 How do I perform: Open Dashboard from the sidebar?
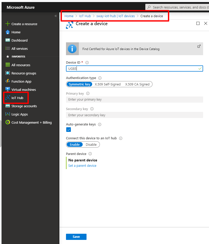[20, 40]
